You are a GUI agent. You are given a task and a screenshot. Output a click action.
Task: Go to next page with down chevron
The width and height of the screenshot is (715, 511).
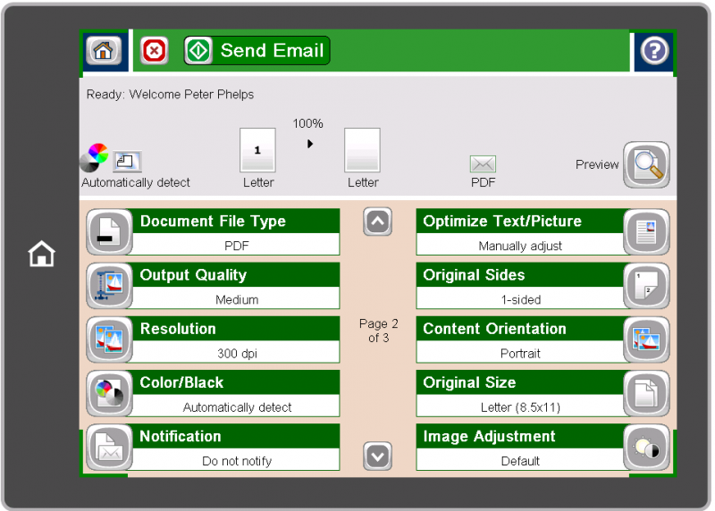[378, 457]
